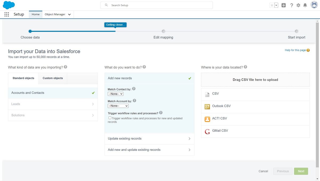320x181 pixels.
Task: Click help icon beside Match Account by
Action: point(134,101)
